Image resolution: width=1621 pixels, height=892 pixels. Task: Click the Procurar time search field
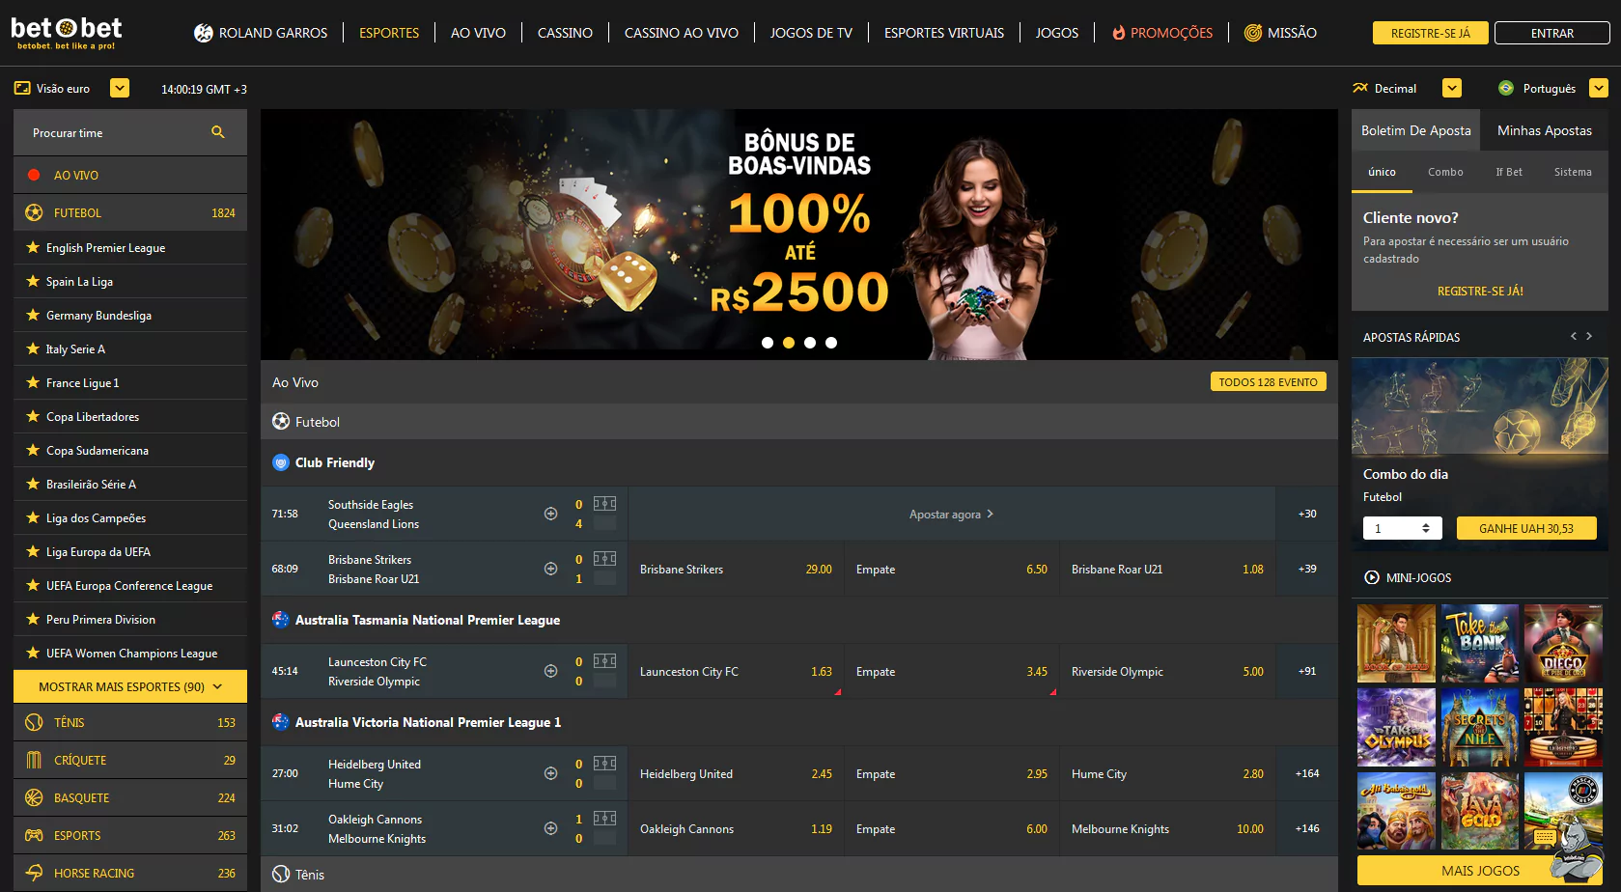click(x=130, y=132)
